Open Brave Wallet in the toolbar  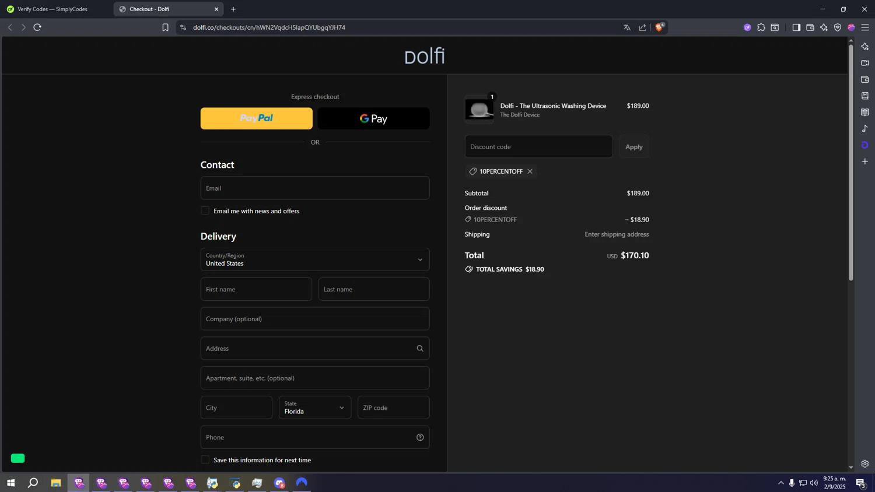click(810, 27)
